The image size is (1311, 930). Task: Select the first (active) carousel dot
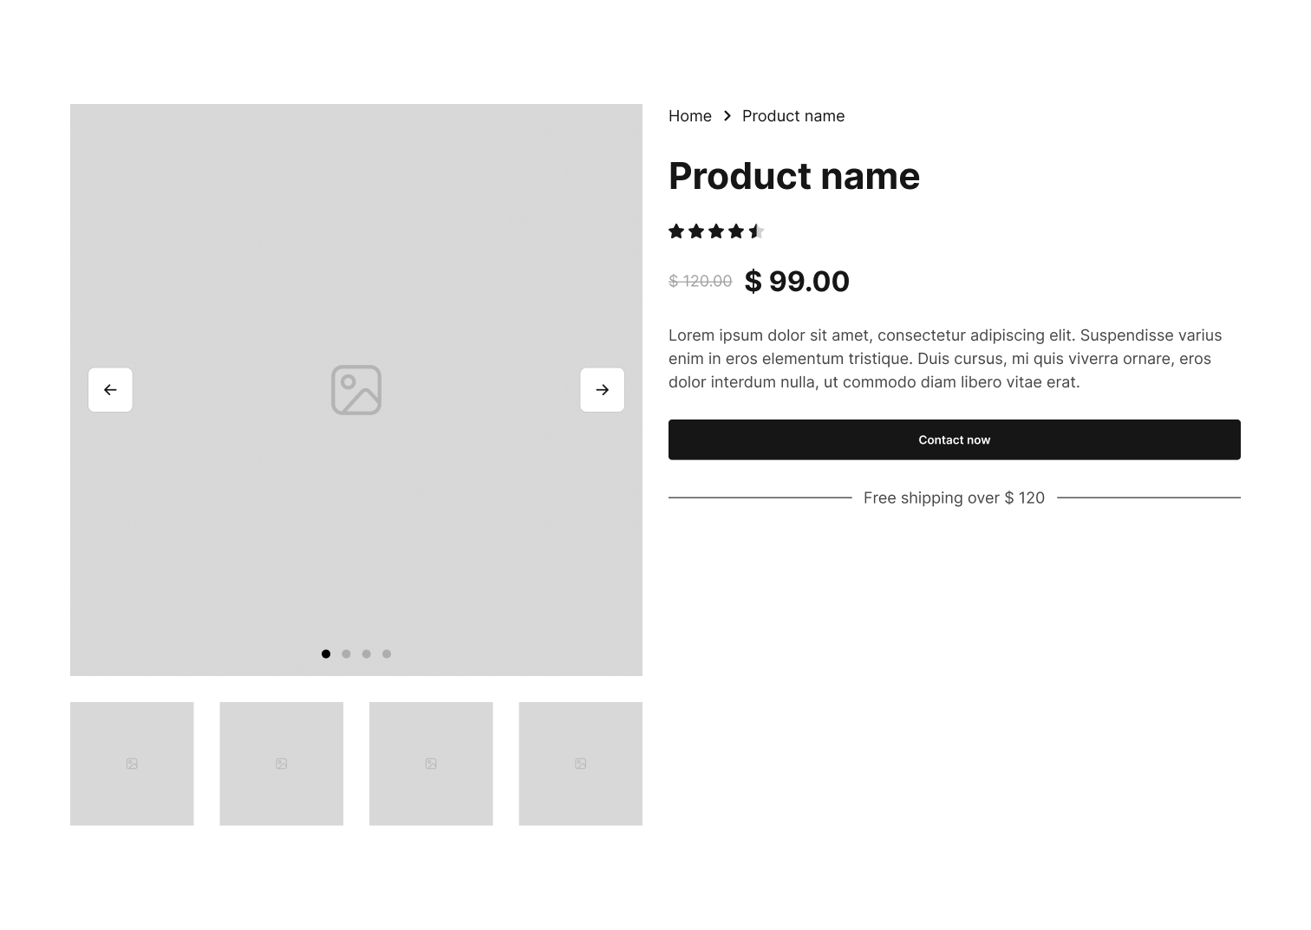326,654
